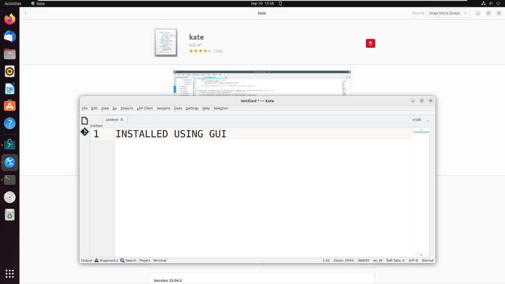This screenshot has width=505, height=284.
Task: Show the Project tool view
Action: [145, 260]
